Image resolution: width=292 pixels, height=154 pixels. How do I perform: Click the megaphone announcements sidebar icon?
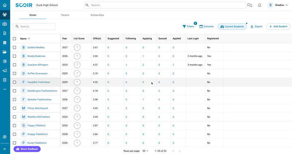coord(5,71)
